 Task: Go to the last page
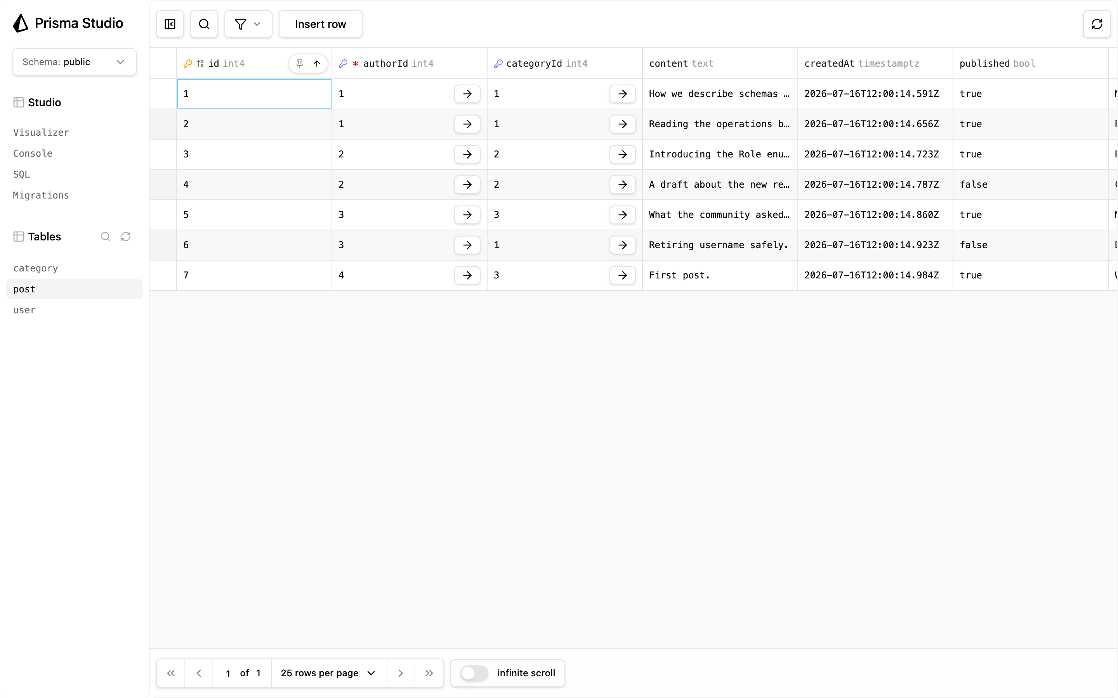coord(429,673)
